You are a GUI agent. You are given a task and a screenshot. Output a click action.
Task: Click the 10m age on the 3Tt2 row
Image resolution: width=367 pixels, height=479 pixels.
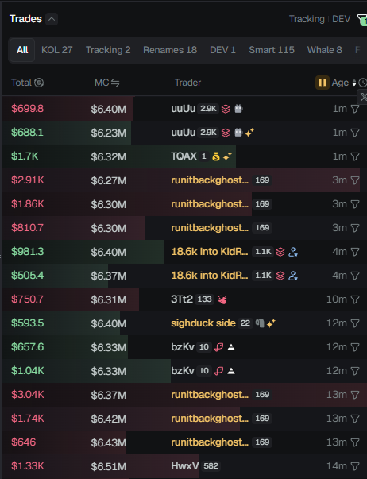coord(337,299)
